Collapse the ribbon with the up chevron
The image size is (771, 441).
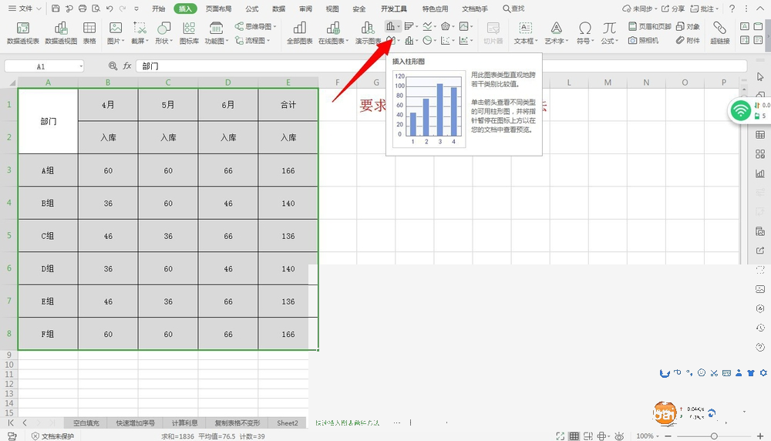pyautogui.click(x=759, y=8)
